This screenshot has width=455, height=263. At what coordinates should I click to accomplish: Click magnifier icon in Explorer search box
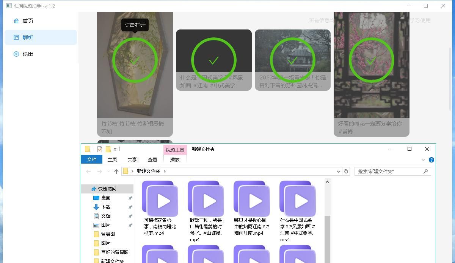[x=425, y=171]
